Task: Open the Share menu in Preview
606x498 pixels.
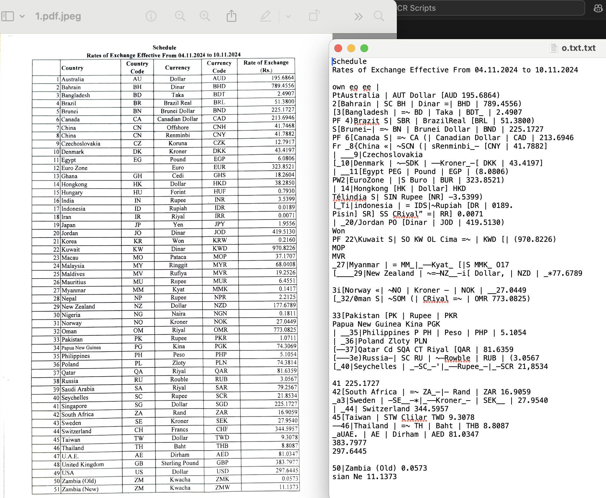Action: [x=231, y=16]
